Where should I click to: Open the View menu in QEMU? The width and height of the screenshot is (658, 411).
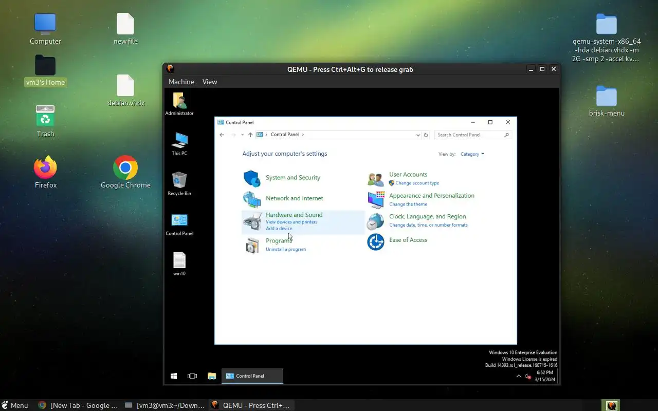click(x=210, y=82)
